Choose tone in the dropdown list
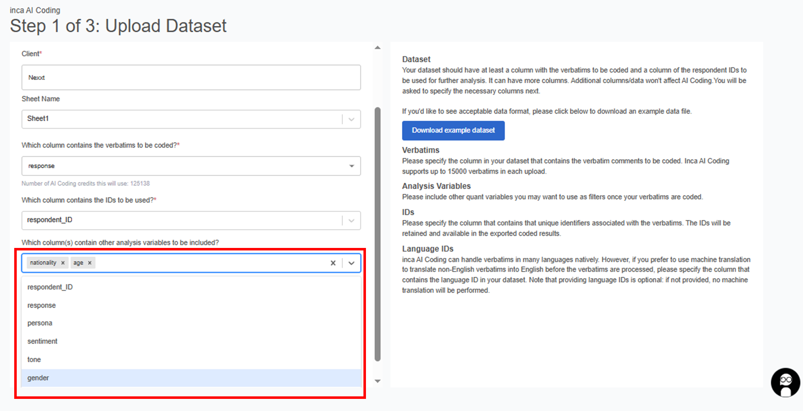This screenshot has height=411, width=803. coord(34,360)
